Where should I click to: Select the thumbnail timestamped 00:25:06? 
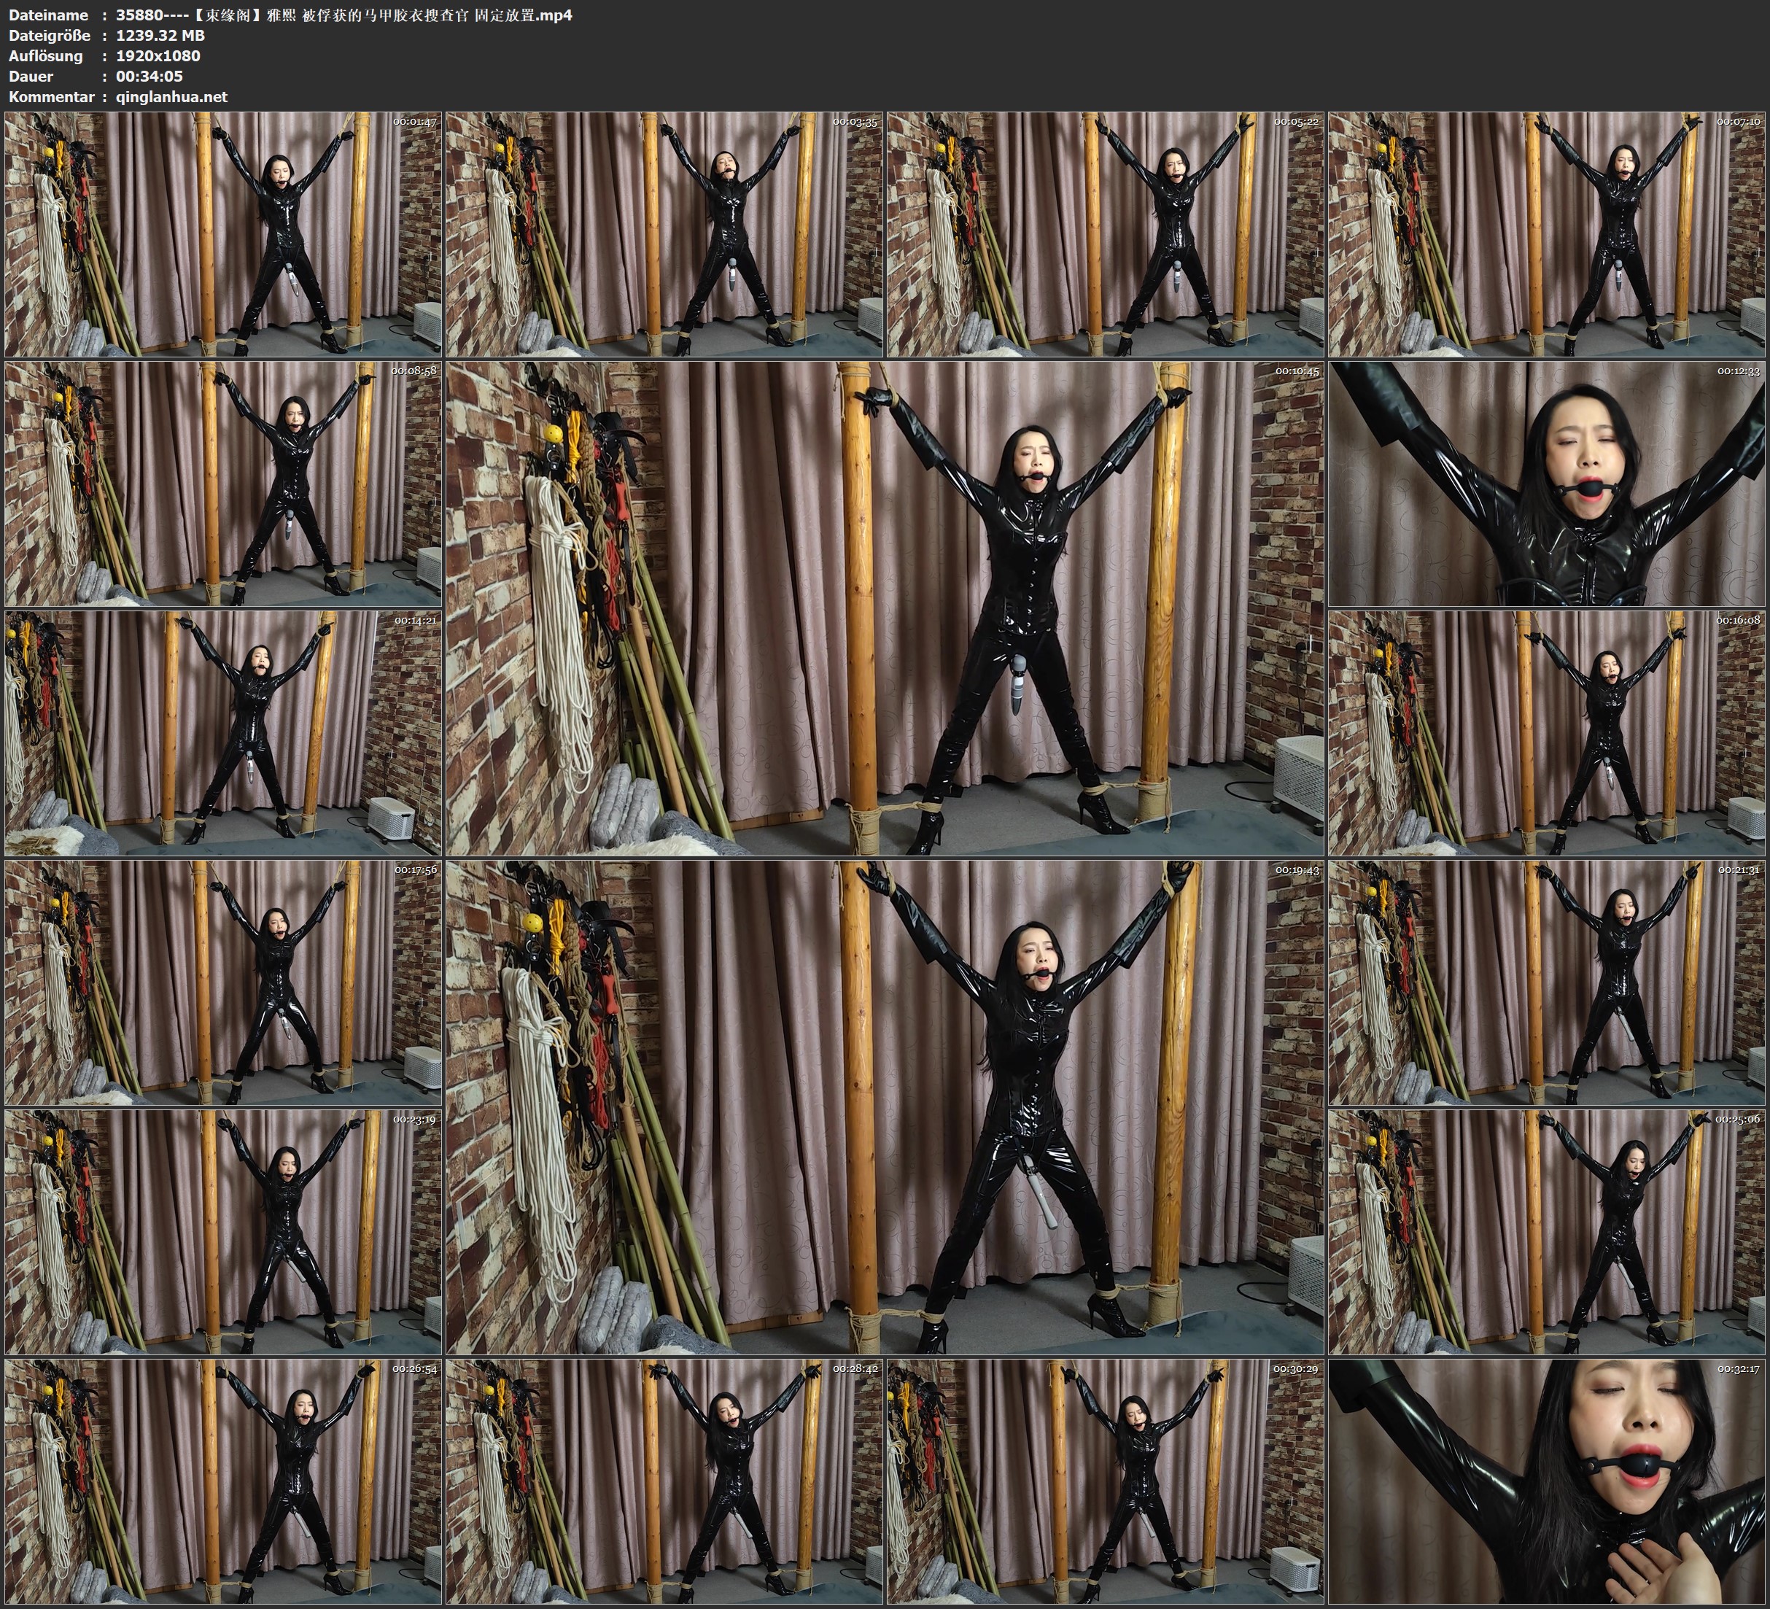click(1547, 1231)
